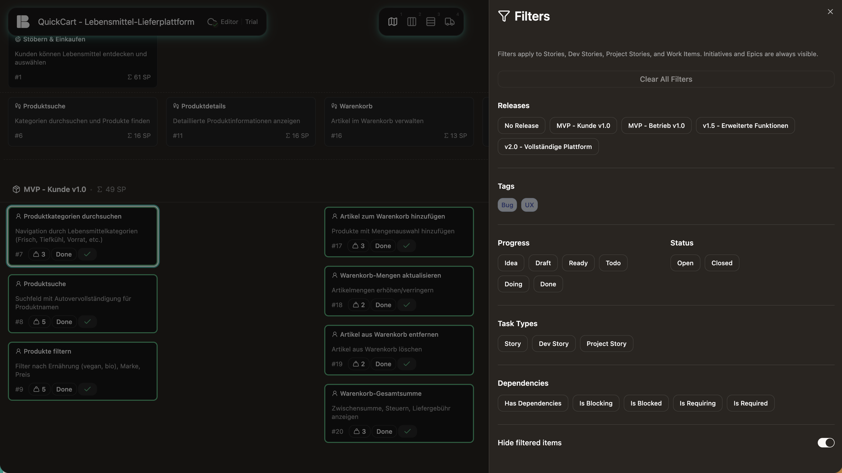Image resolution: width=842 pixels, height=473 pixels.
Task: Select the truck delivery view (view 4)
Action: pos(450,22)
